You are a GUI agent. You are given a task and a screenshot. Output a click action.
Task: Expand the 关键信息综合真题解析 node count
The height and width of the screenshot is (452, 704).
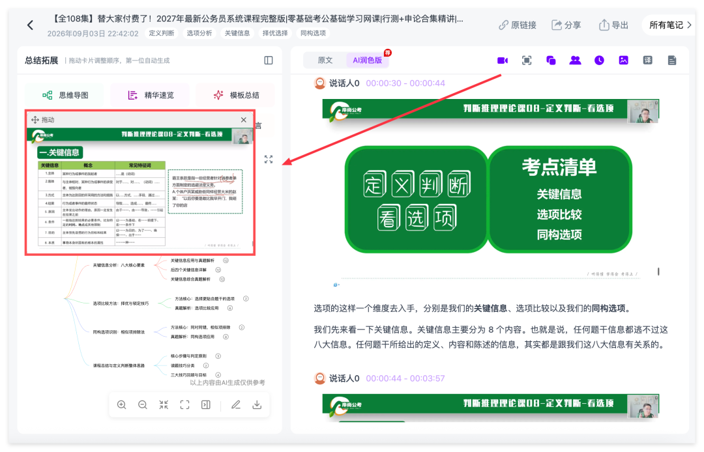click(x=222, y=279)
